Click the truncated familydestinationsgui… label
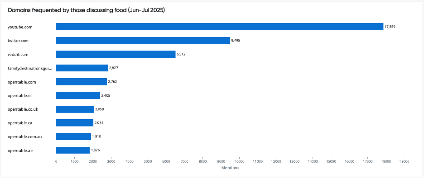The width and height of the screenshot is (424, 178). [x=30, y=68]
